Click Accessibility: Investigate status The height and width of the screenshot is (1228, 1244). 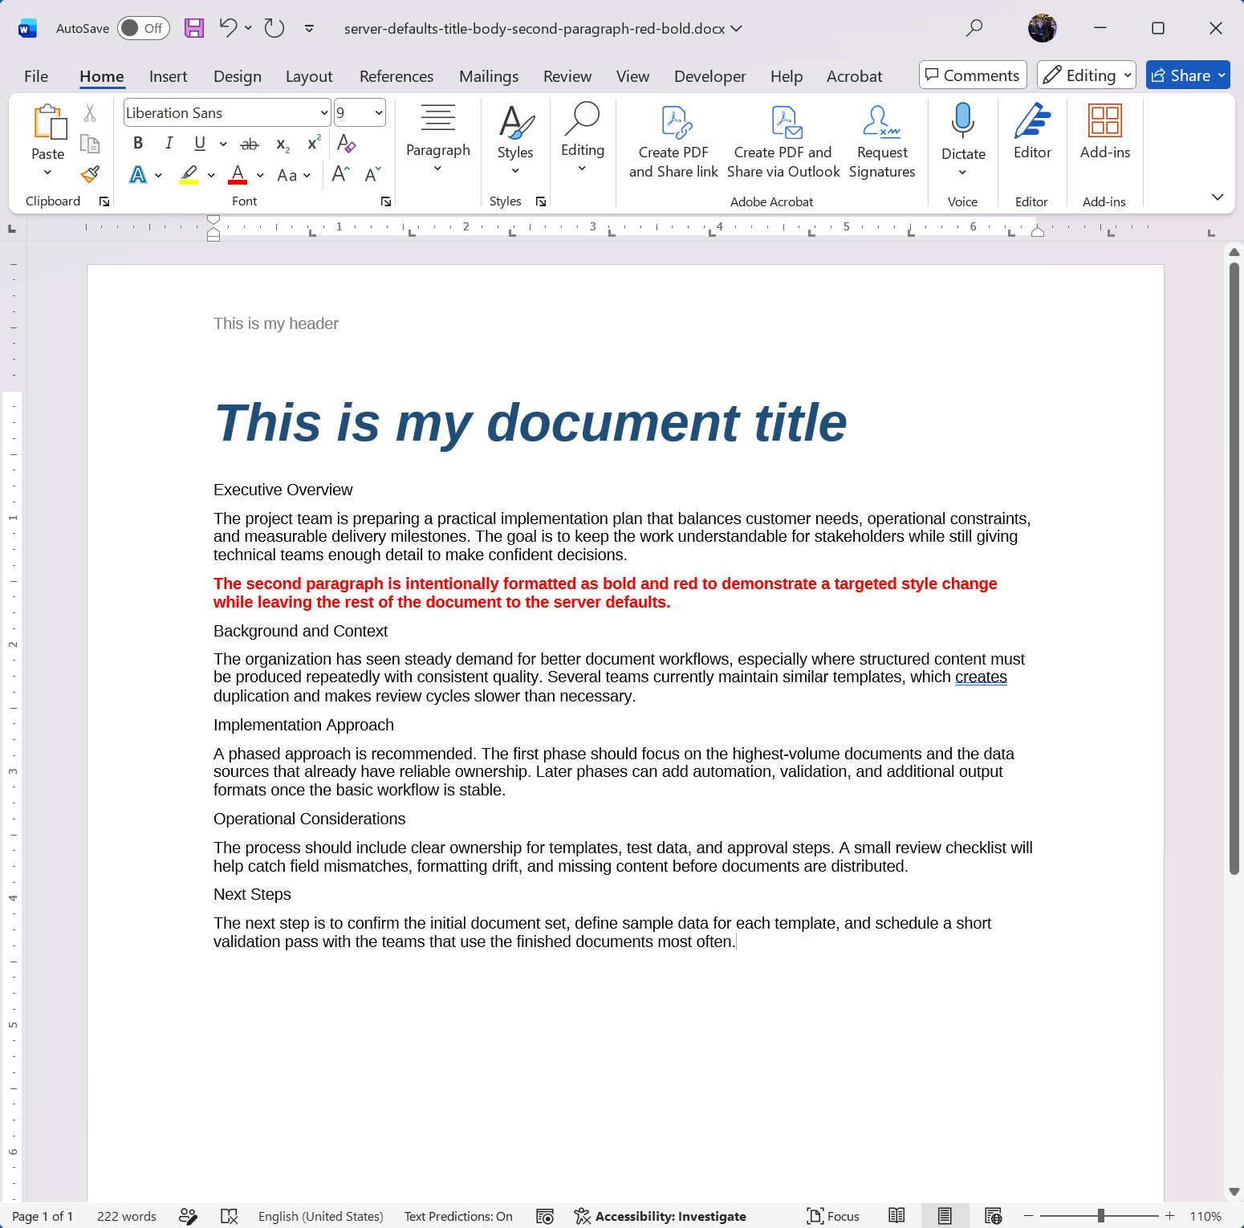point(661,1216)
